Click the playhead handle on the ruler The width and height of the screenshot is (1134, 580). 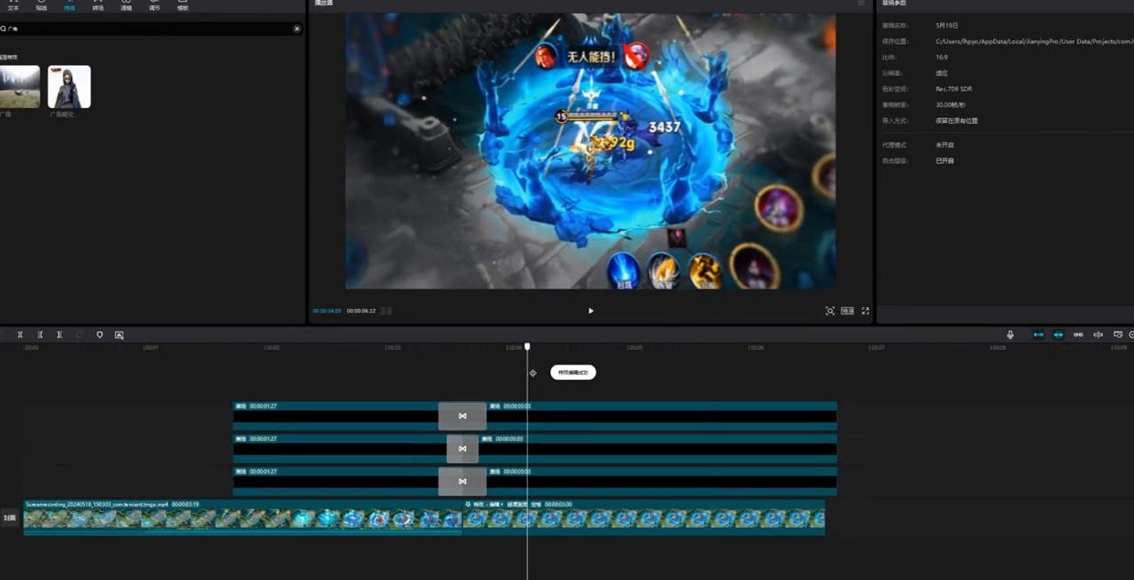[x=527, y=346]
